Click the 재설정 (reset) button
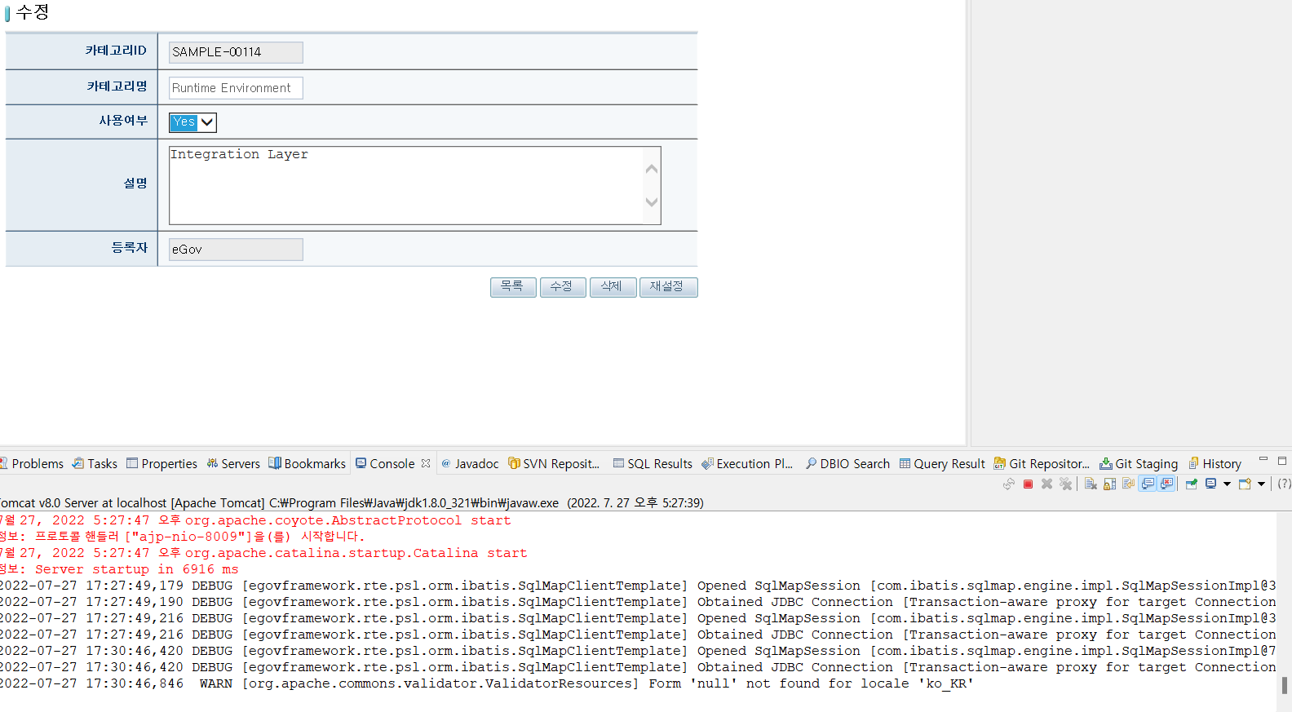The image size is (1292, 712). point(668,287)
